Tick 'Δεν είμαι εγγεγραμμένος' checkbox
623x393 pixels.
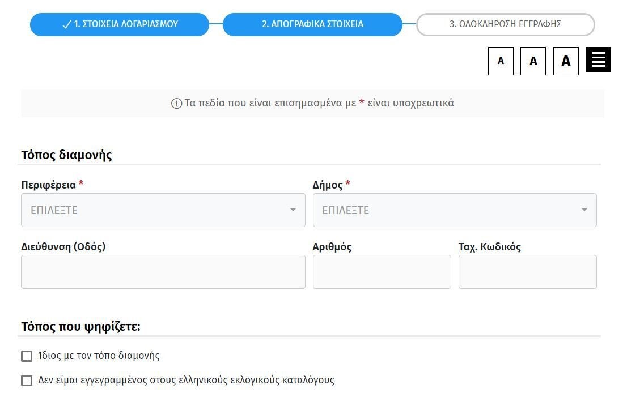[x=27, y=381]
